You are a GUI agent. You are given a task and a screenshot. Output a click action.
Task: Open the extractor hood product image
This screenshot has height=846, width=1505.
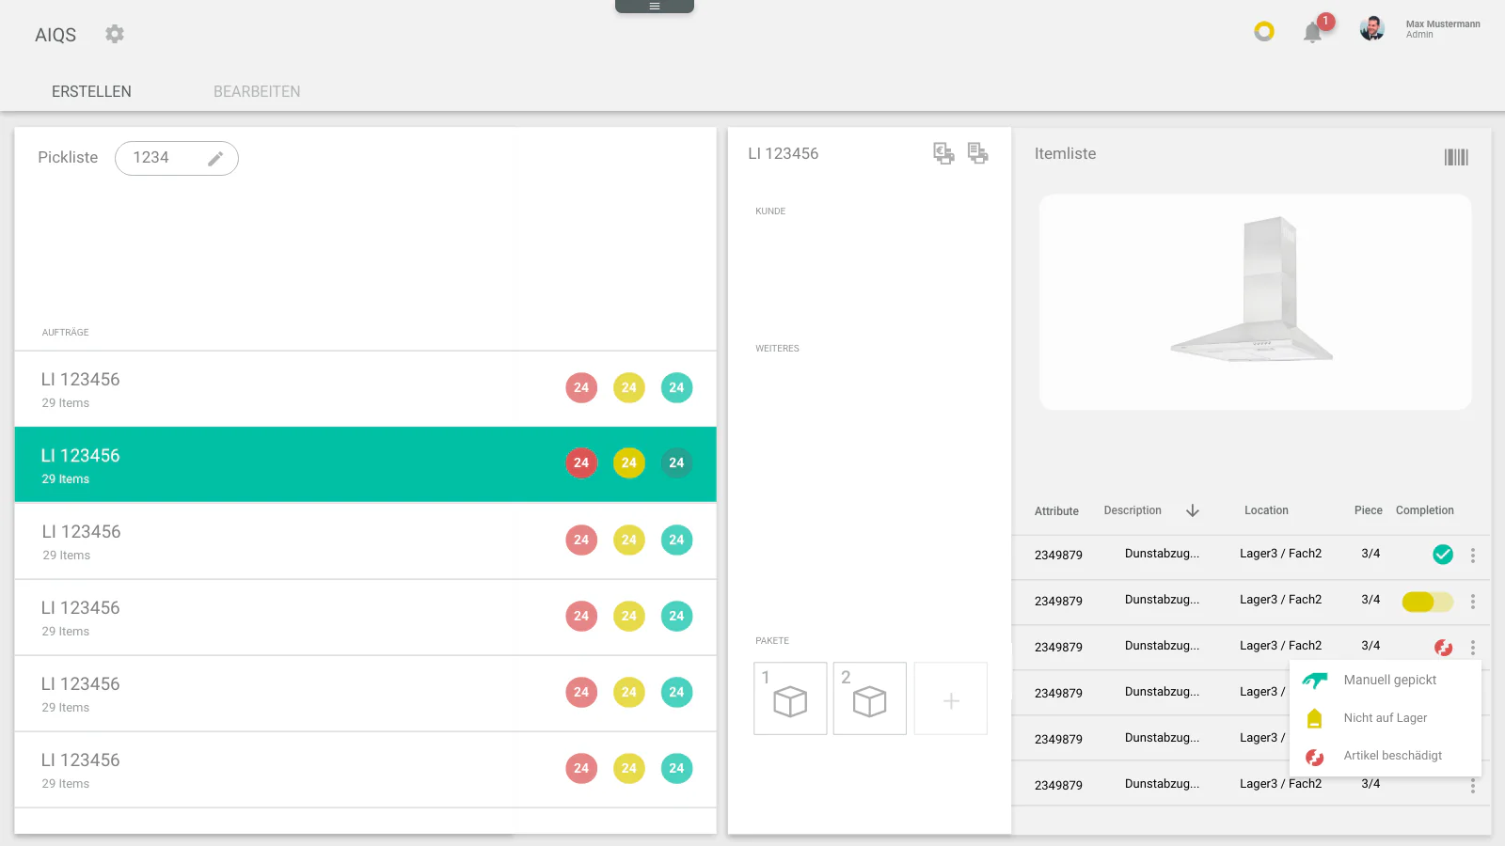(x=1255, y=302)
